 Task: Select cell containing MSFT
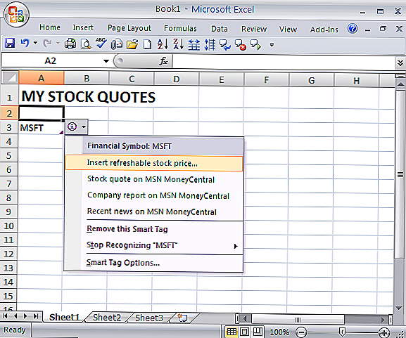(41, 127)
